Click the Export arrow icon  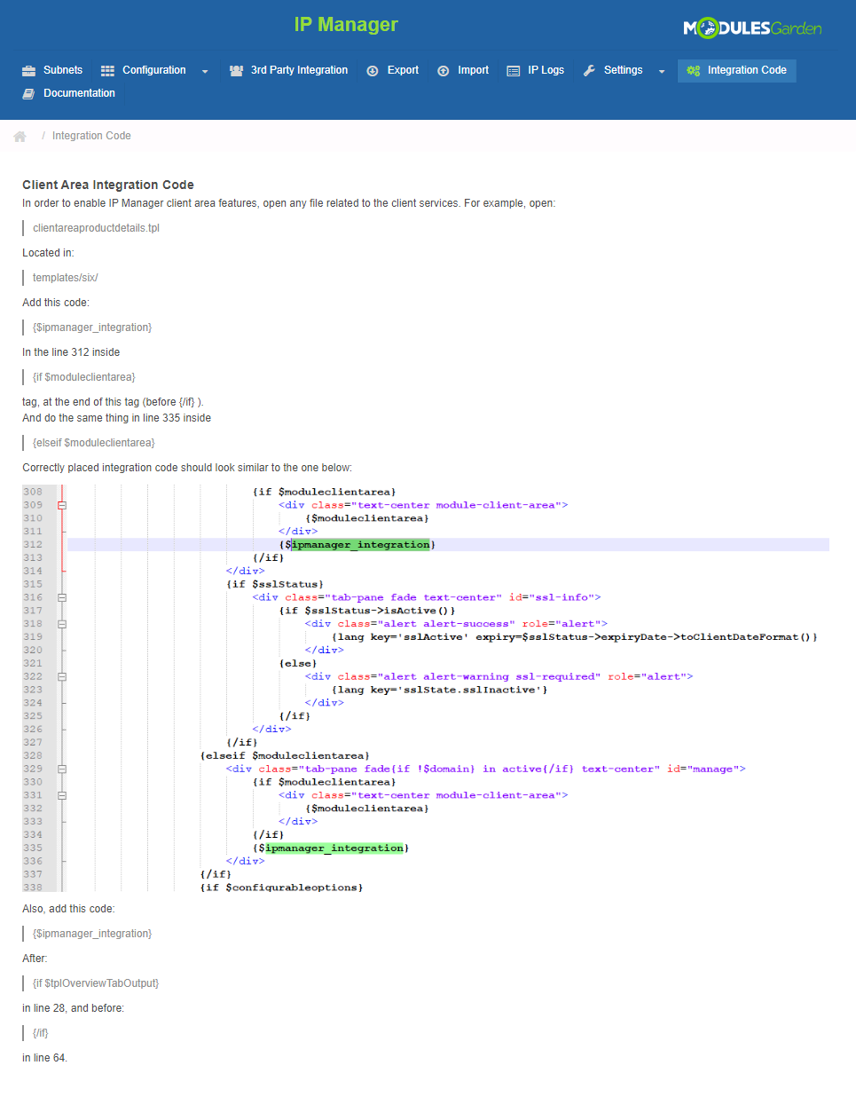[373, 71]
